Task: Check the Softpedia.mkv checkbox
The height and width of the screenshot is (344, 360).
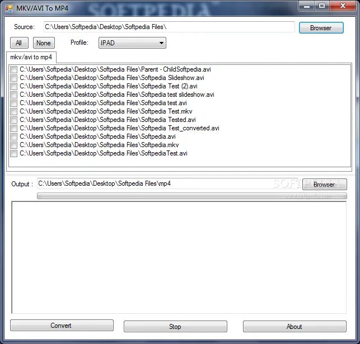Action: point(14,145)
